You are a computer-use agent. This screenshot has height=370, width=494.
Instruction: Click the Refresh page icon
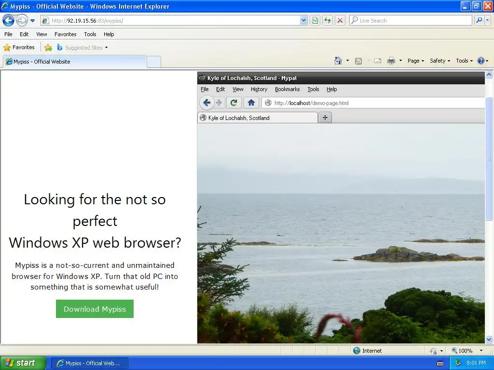pos(328,21)
